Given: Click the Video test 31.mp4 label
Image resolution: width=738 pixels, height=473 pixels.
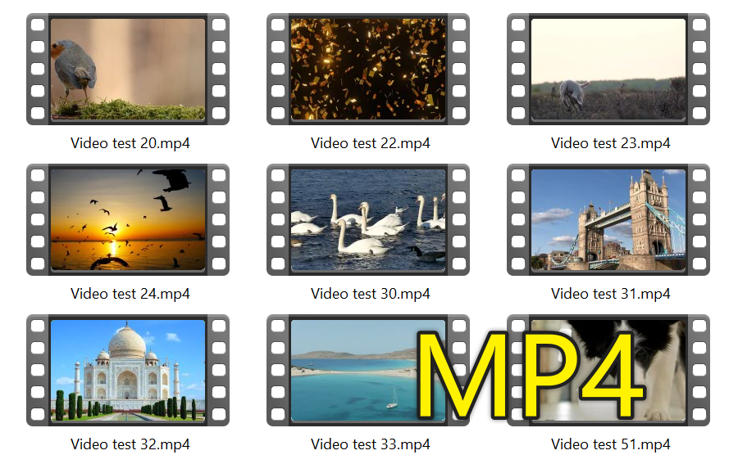Looking at the screenshot, I should click(x=609, y=294).
